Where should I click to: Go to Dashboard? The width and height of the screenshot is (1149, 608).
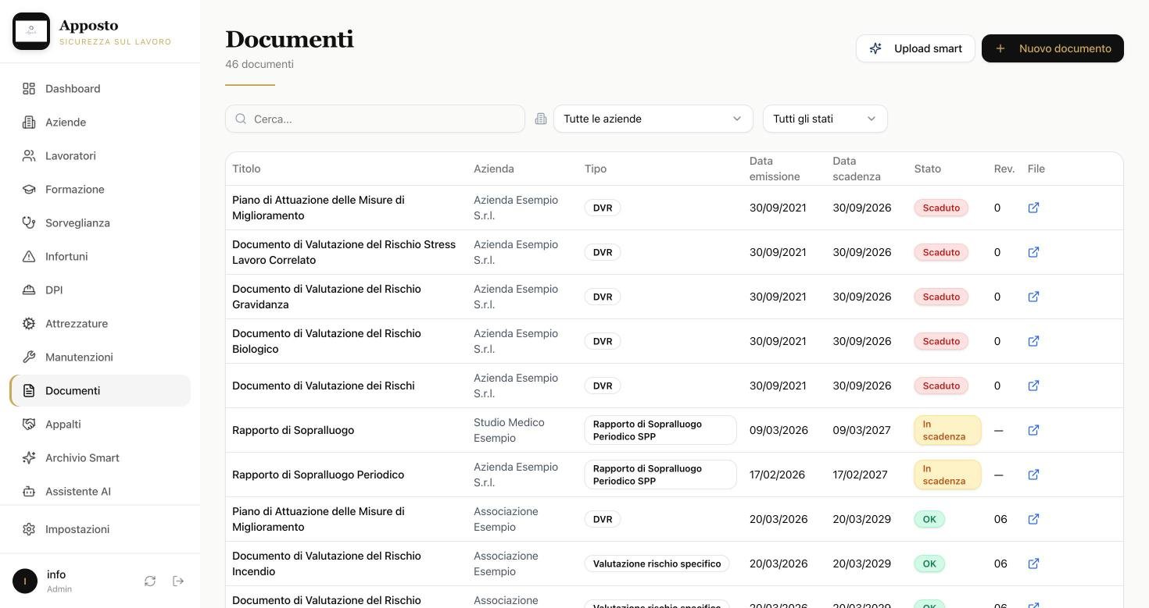[x=100, y=89]
